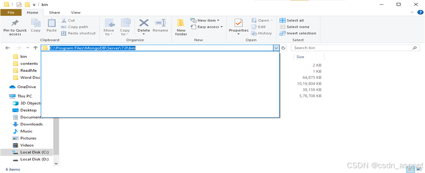Viewport: 425px width, 173px height.
Task: Collapse the address bar history dropdown
Action: tap(276, 48)
